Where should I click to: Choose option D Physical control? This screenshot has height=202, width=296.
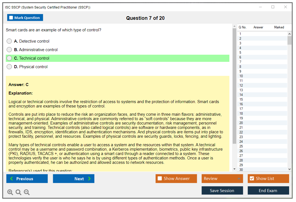[x=9, y=67]
